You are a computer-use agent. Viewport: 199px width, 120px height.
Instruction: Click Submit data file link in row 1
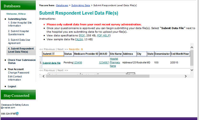52,63
